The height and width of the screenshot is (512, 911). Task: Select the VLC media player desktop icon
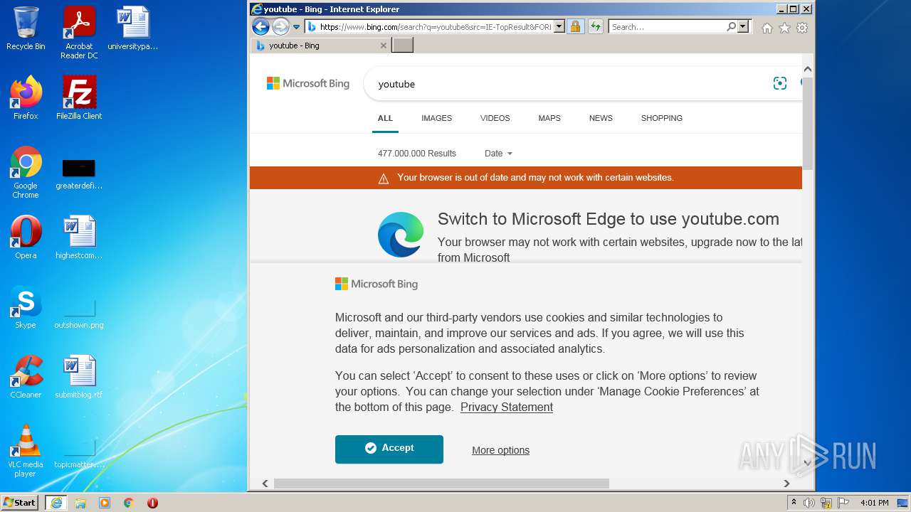[x=26, y=451]
